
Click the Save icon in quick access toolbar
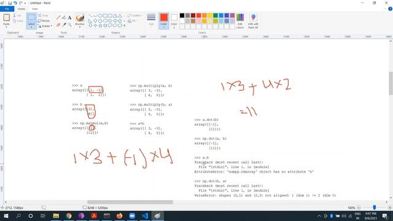(10, 3)
